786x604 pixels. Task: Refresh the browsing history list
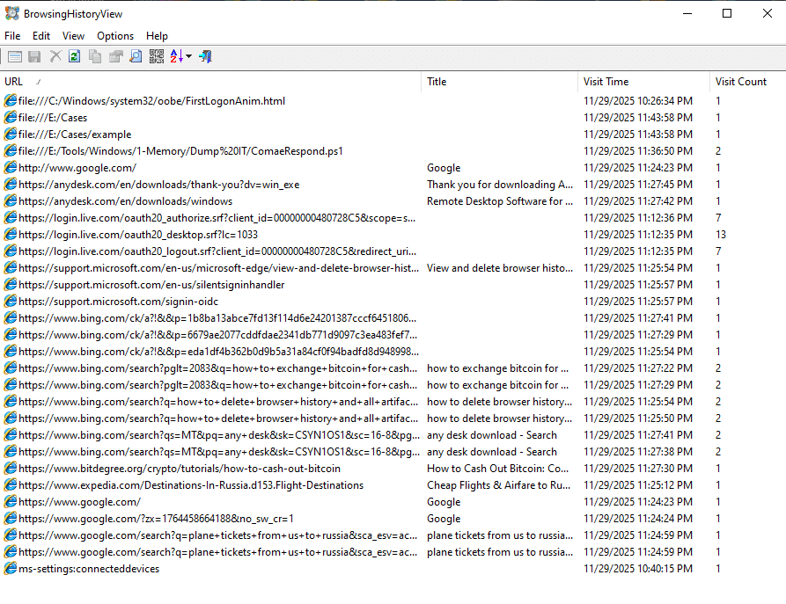pos(74,55)
